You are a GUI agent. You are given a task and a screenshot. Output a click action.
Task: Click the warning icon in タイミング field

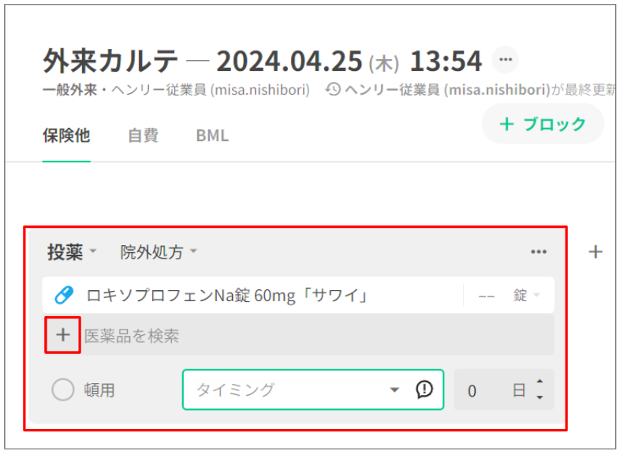coord(424,389)
